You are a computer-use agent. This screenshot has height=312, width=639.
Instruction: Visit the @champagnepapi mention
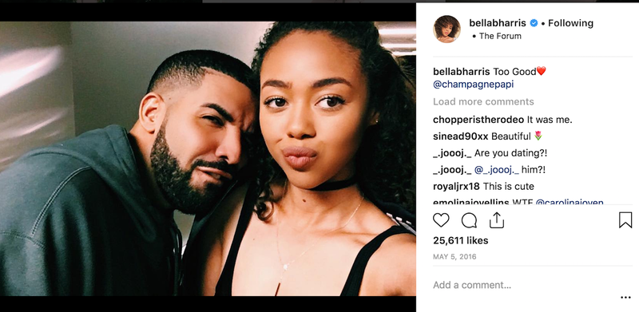pyautogui.click(x=473, y=85)
